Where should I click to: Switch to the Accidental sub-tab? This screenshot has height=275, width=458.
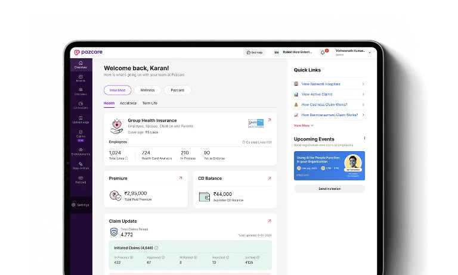point(128,103)
